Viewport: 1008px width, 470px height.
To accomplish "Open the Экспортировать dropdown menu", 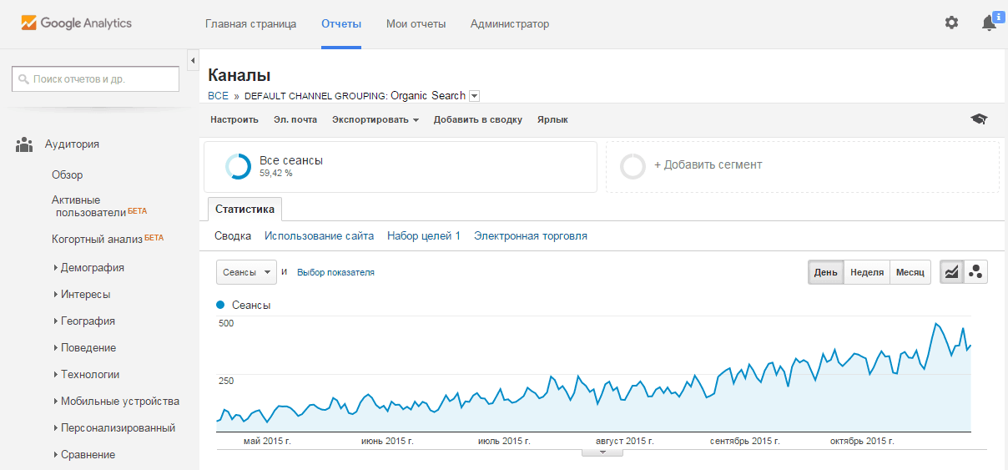I will [x=375, y=119].
